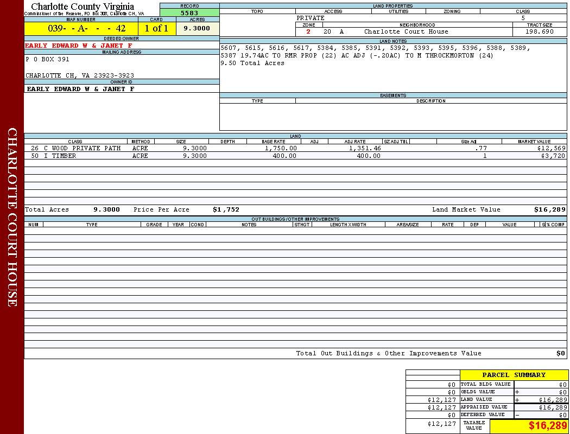Click the PRIVATE access value
Screen dimensions: 570x434
tap(311, 18)
